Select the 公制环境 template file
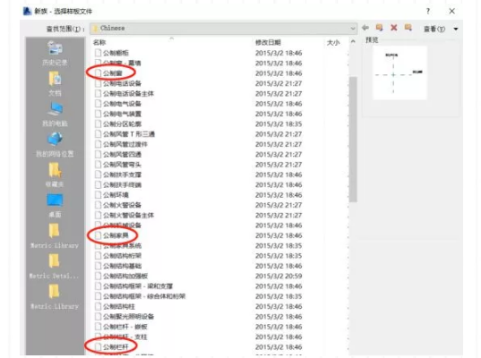 coord(112,195)
